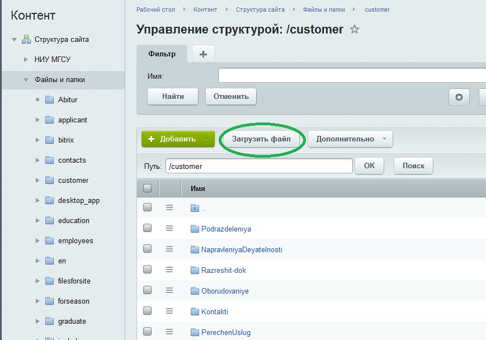Click the education folder icon in sidebar
The height and width of the screenshot is (340, 486).
[x=49, y=220]
